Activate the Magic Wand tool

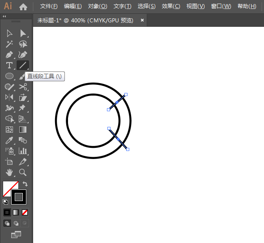tap(9, 44)
